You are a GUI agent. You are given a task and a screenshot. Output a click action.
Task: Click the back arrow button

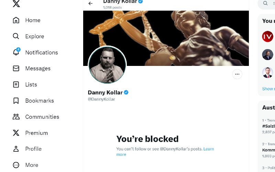(x=90, y=3)
